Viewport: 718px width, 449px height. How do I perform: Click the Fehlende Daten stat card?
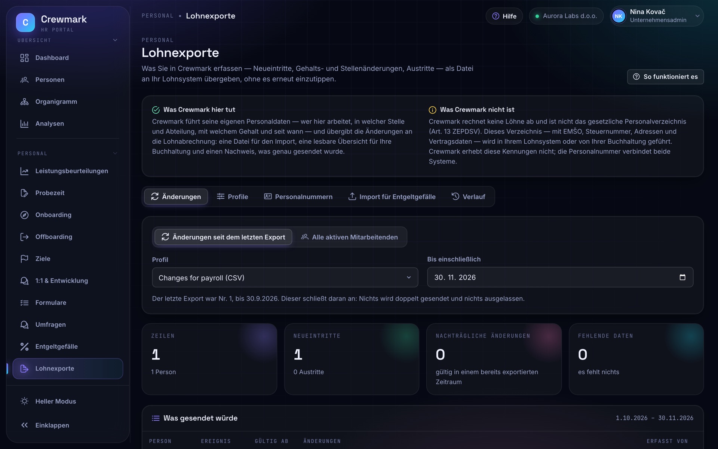click(x=636, y=359)
